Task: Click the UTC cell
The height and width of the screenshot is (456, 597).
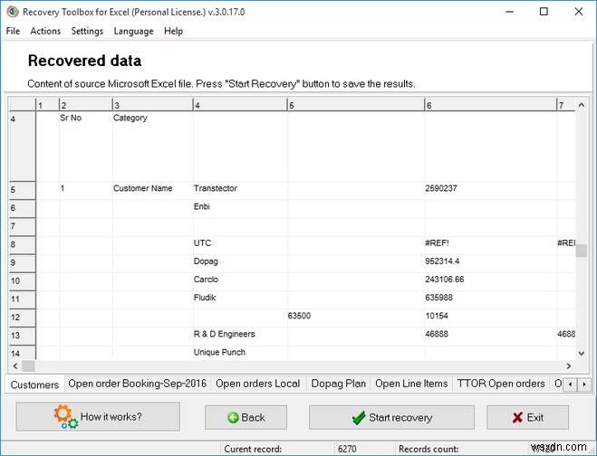Action: 240,245
